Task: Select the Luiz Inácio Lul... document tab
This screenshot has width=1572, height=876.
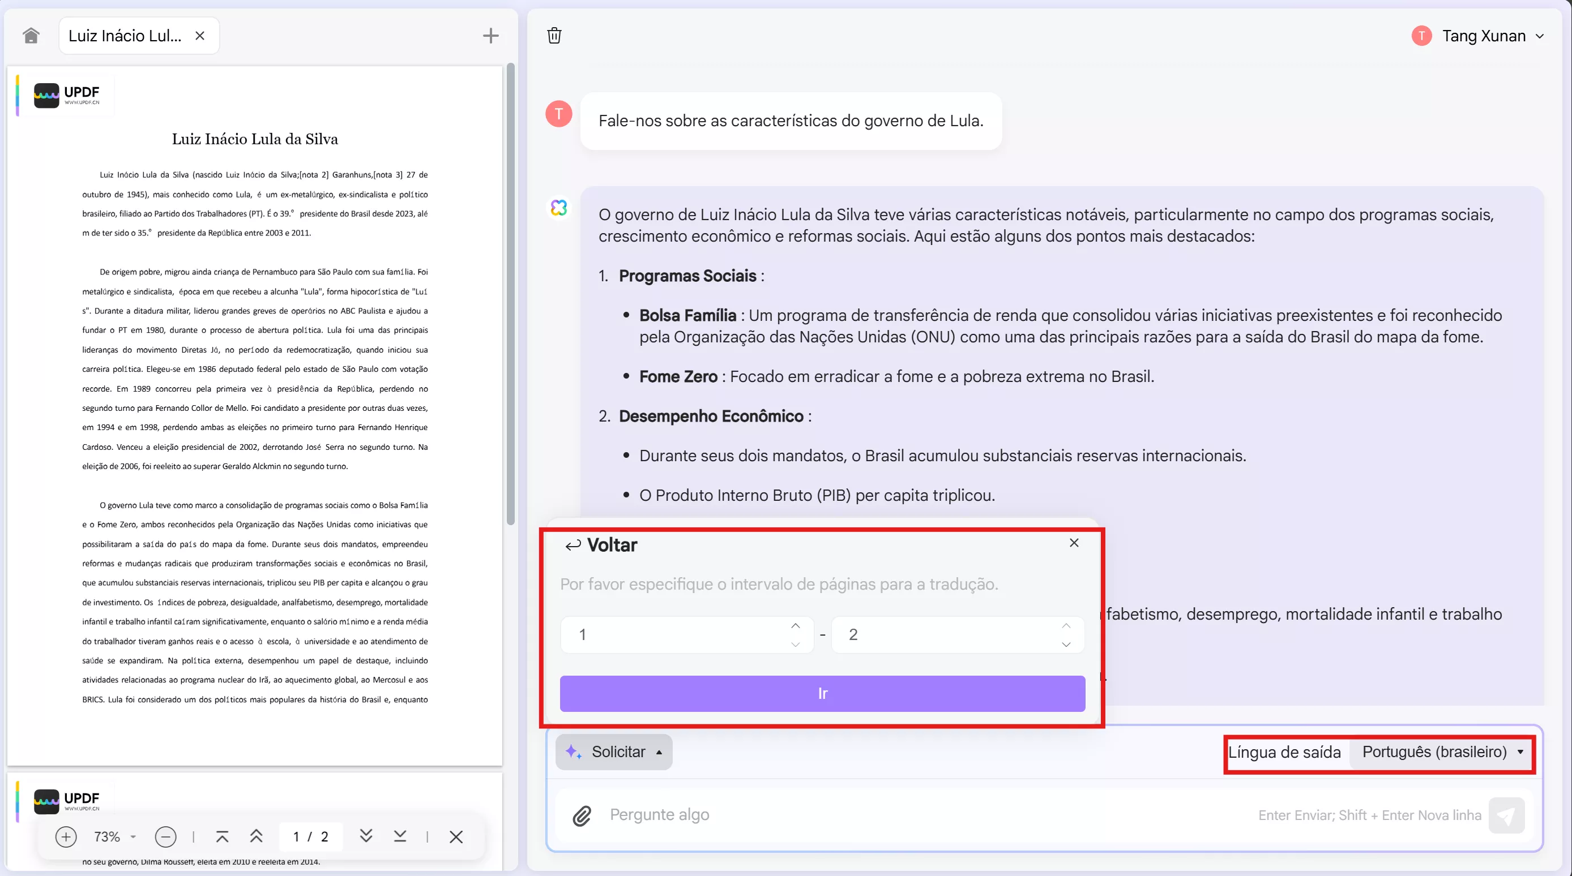Action: point(125,36)
